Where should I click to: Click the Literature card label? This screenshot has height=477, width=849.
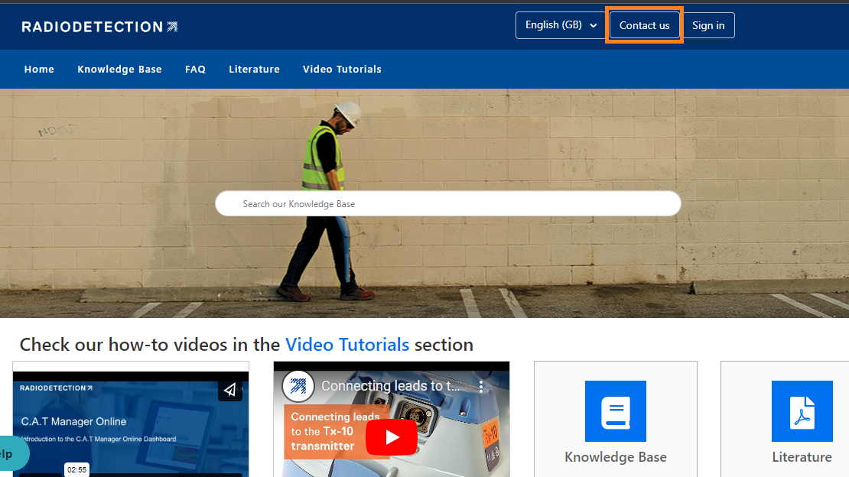[x=802, y=457]
